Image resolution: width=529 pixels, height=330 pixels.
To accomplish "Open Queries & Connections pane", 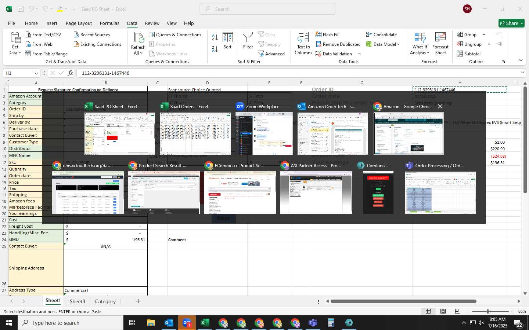I will pyautogui.click(x=175, y=35).
